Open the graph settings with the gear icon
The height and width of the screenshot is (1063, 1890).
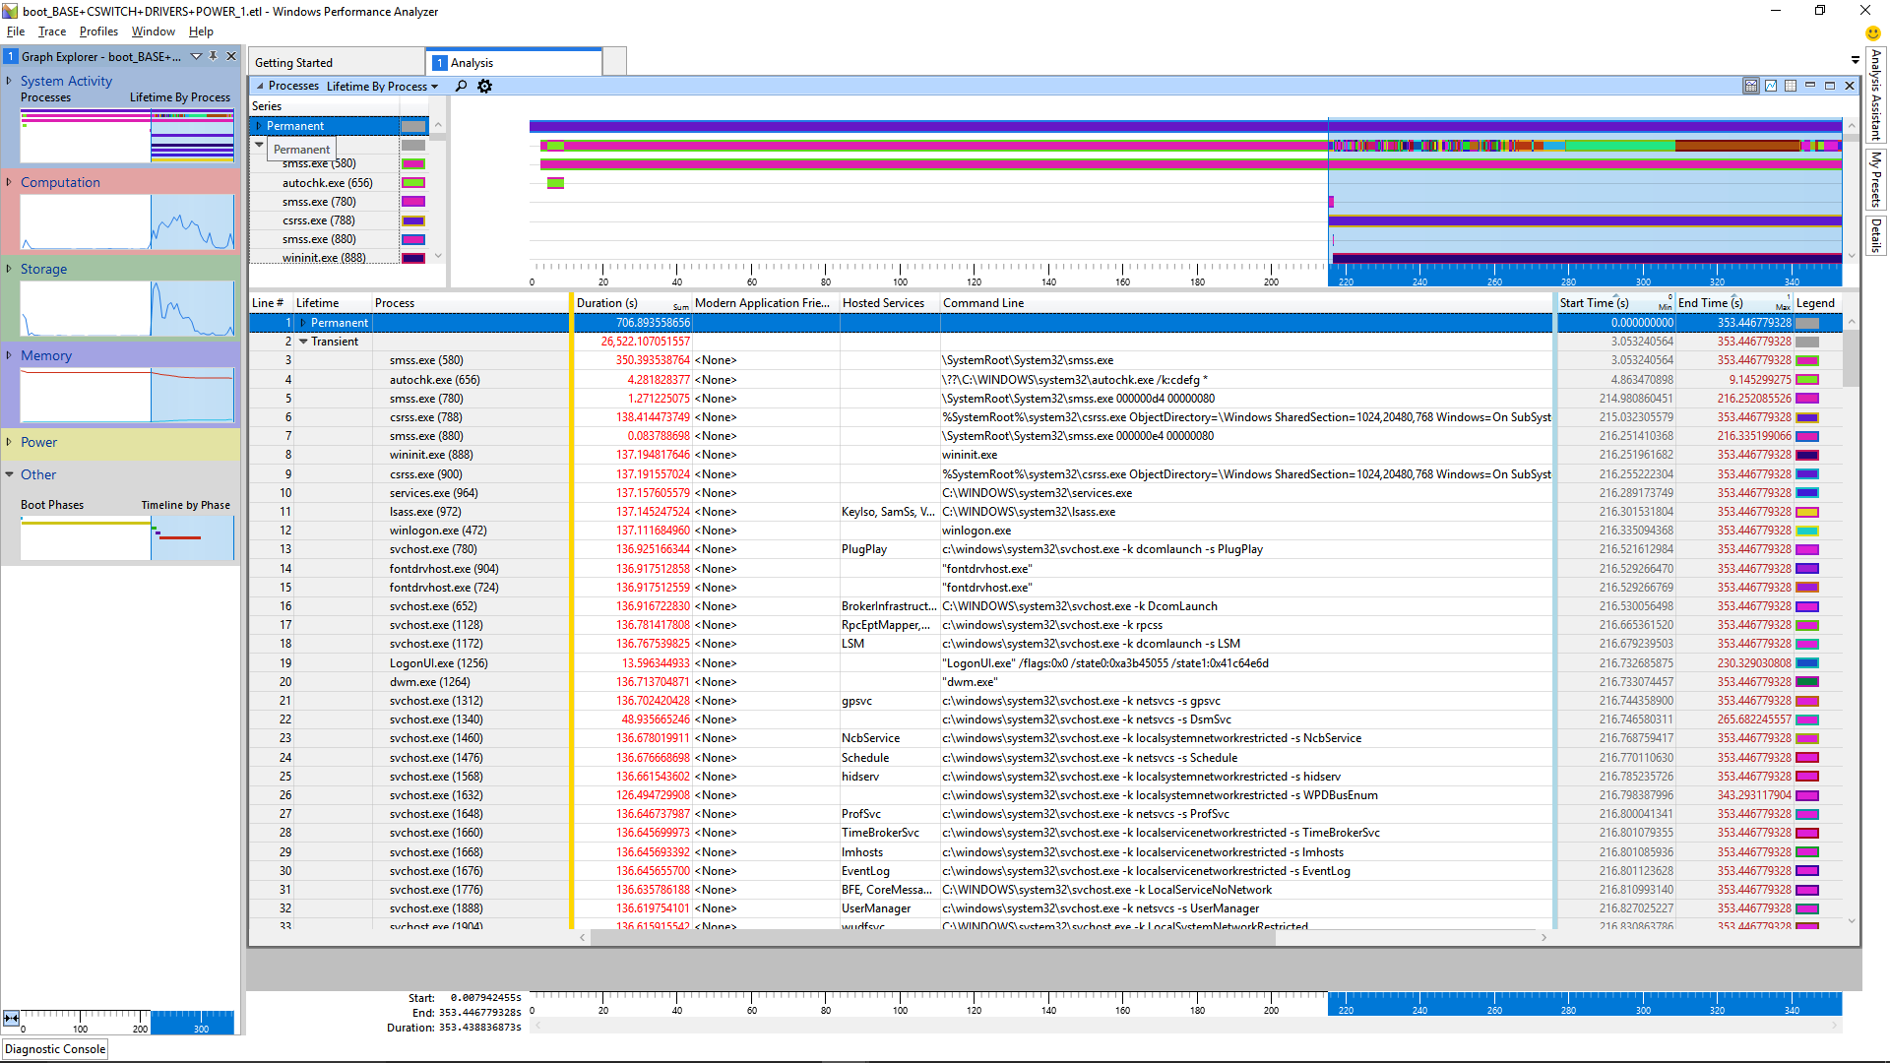tap(484, 86)
